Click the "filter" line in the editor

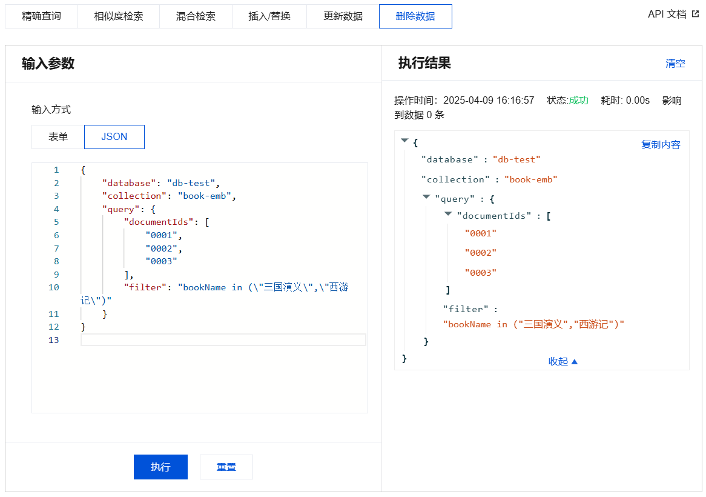click(x=236, y=288)
